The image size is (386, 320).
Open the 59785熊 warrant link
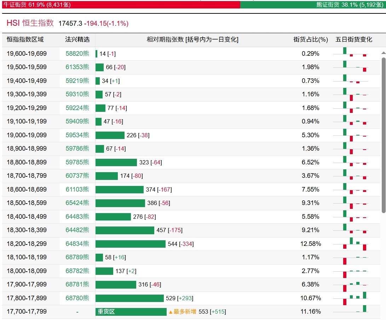pyautogui.click(x=77, y=162)
